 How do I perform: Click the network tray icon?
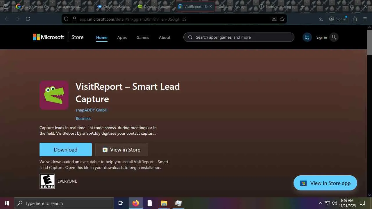click(327, 203)
